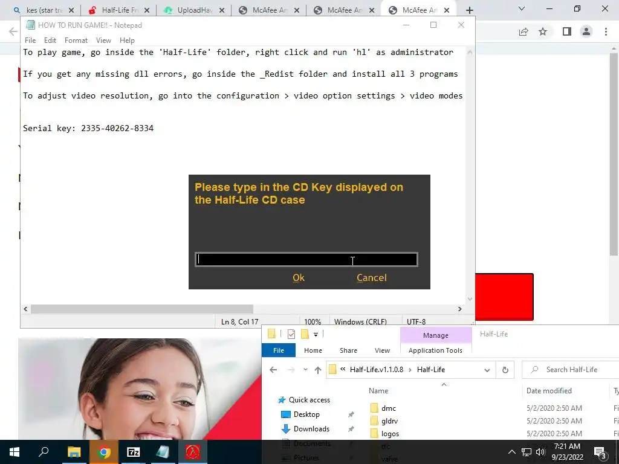Click Notepad scroll left arrow
Viewport: 619px width, 464px height.
pos(25,309)
